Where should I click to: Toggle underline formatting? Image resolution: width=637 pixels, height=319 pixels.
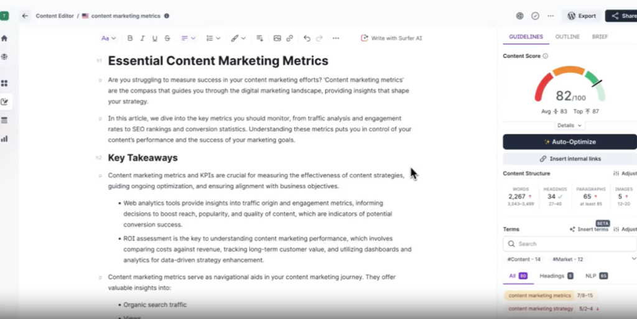155,38
